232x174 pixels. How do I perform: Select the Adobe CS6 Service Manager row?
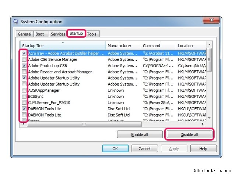point(113,59)
